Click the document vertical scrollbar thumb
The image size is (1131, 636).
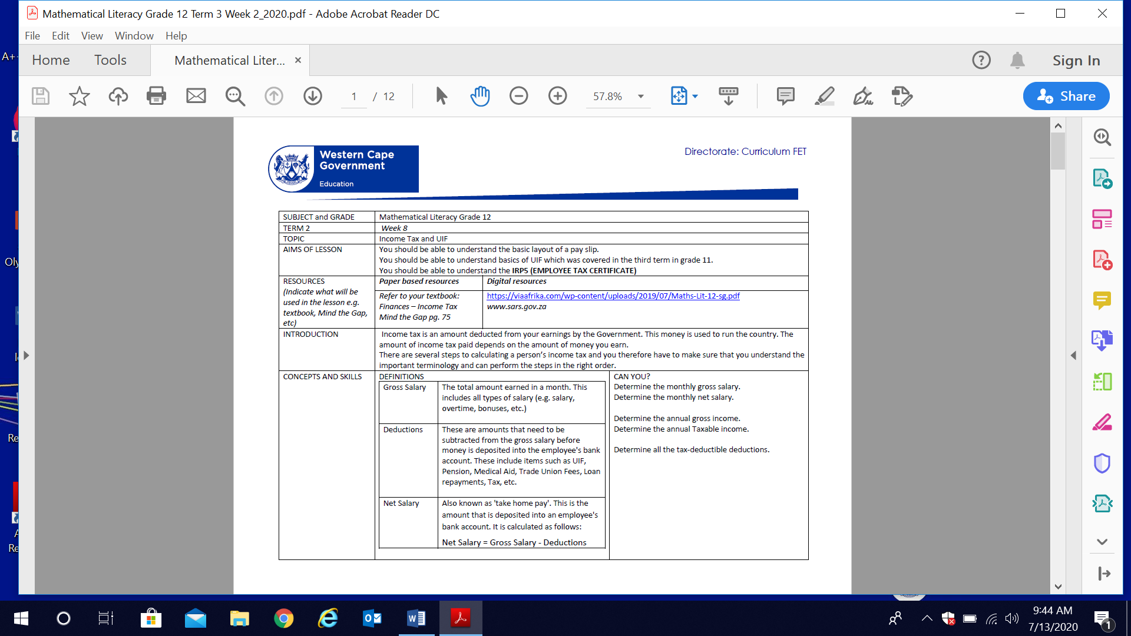click(x=1058, y=151)
